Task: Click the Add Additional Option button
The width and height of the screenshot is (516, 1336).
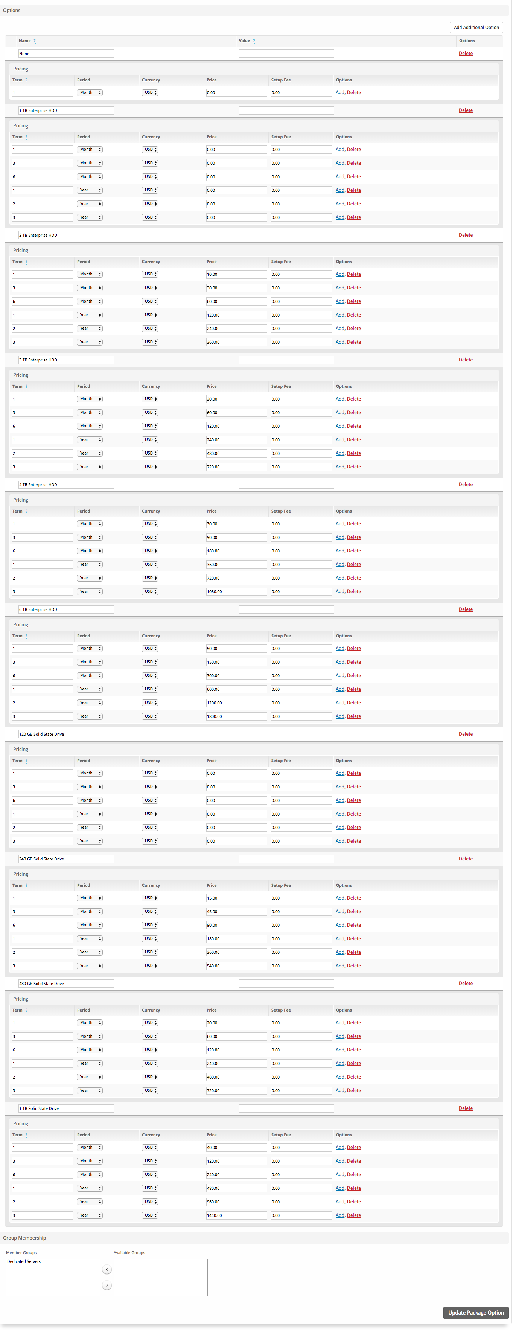Action: coord(476,28)
